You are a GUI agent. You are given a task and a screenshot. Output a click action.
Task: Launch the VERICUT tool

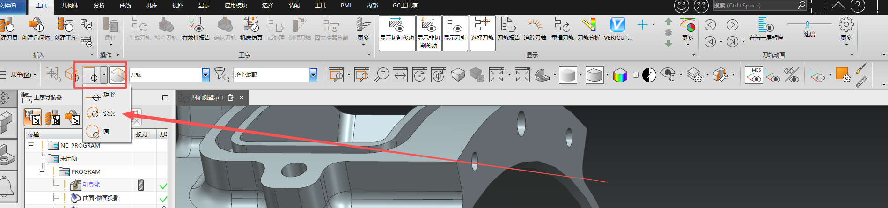617,28
